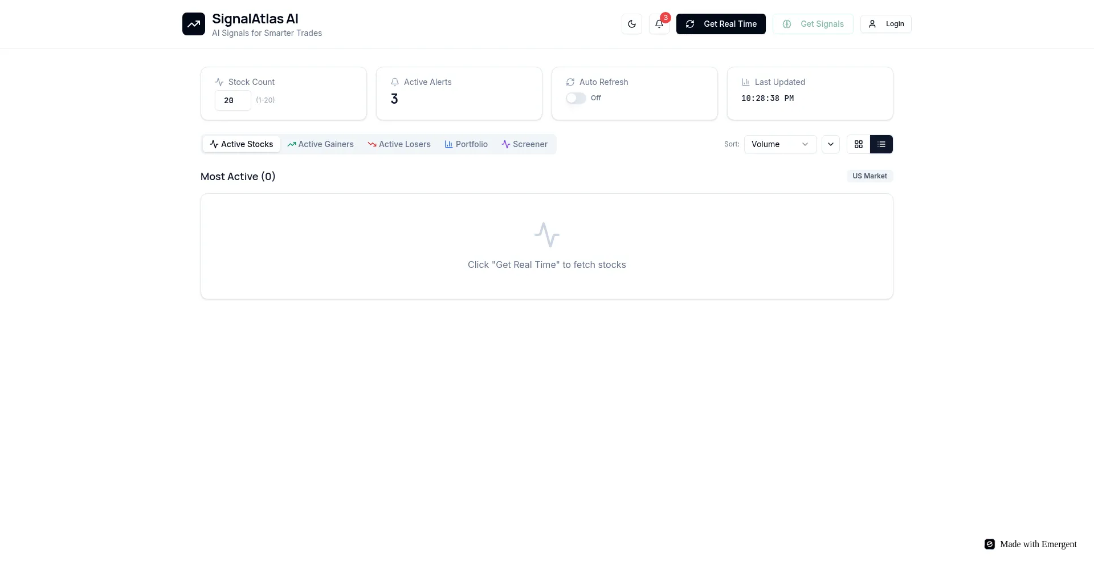Enable the Auto Refresh toggle
Screen dimensions: 1094x566
pos(576,98)
